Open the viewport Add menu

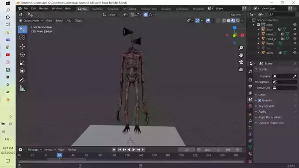point(69,21)
